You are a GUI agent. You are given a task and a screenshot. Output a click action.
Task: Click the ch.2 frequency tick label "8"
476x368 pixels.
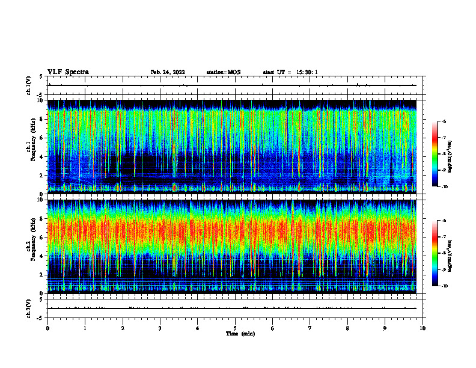[42, 219]
